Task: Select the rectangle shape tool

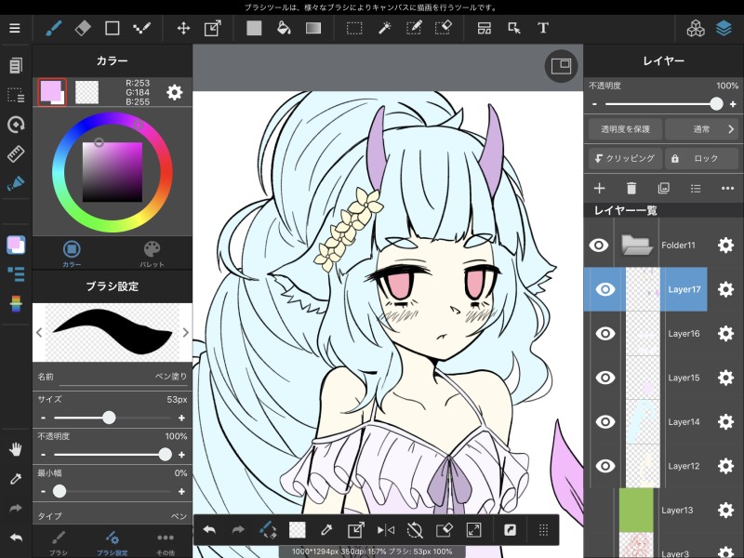Action: tap(112, 29)
